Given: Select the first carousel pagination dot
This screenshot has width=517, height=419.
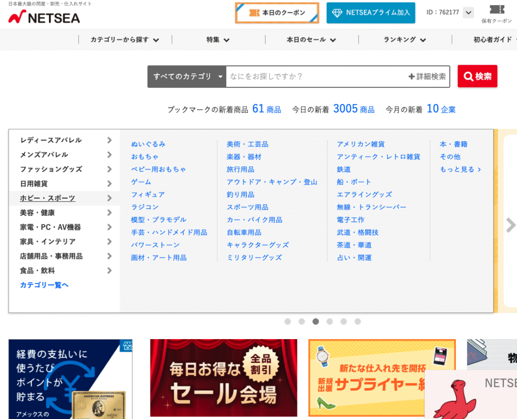Looking at the screenshot, I should click(288, 321).
